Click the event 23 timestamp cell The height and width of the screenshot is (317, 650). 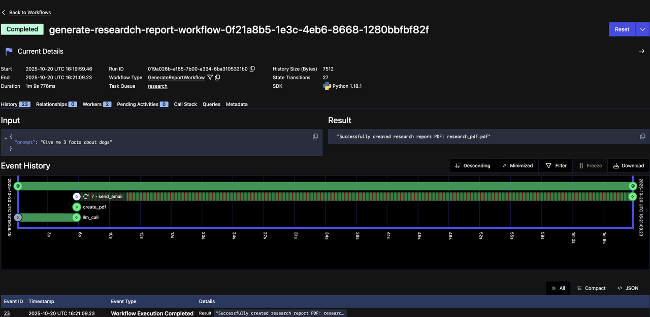click(x=61, y=313)
